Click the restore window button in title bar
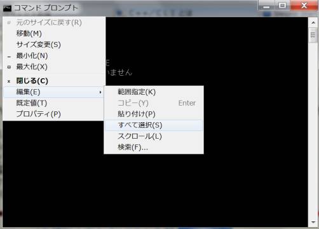 (282, 6)
